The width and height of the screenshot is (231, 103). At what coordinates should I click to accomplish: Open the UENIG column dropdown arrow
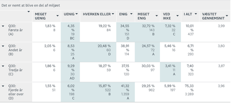[77, 14]
